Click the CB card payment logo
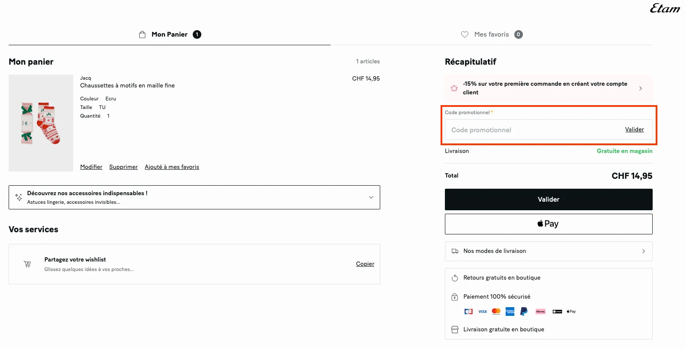The image size is (685, 349). coord(469,312)
